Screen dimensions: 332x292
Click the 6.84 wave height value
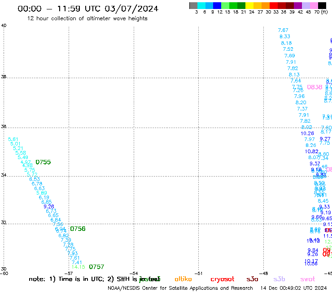pos(56,220)
